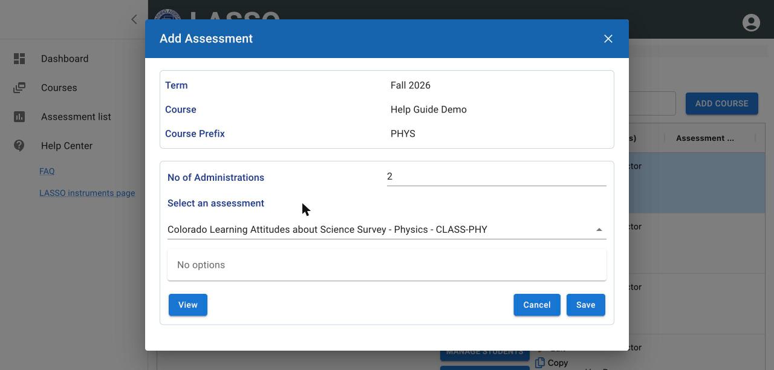Collapse the assessment dropdown arrow
The height and width of the screenshot is (370, 774).
tap(599, 230)
